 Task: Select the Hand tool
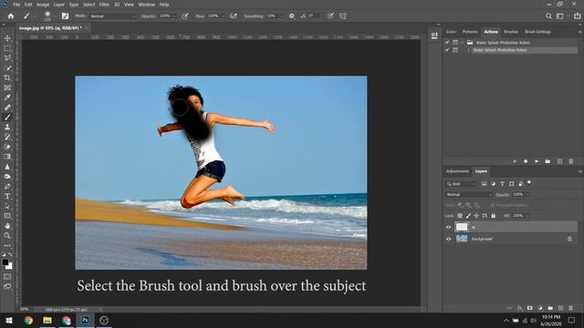coord(7,226)
